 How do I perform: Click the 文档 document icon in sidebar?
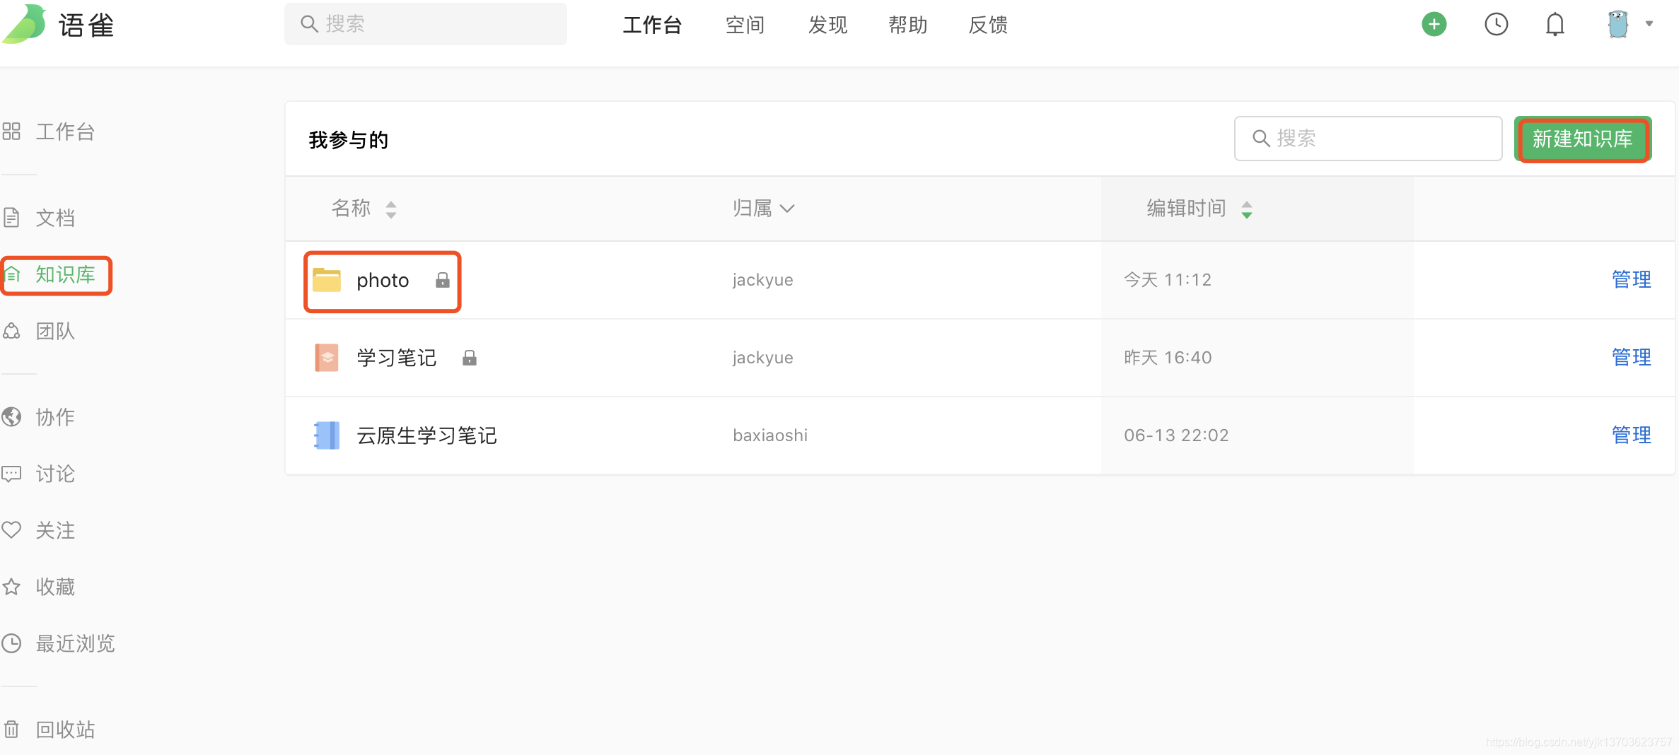pos(11,217)
